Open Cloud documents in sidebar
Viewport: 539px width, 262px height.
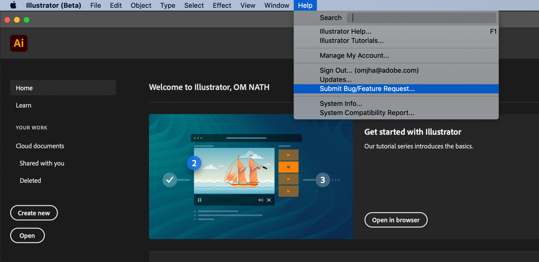(x=40, y=146)
